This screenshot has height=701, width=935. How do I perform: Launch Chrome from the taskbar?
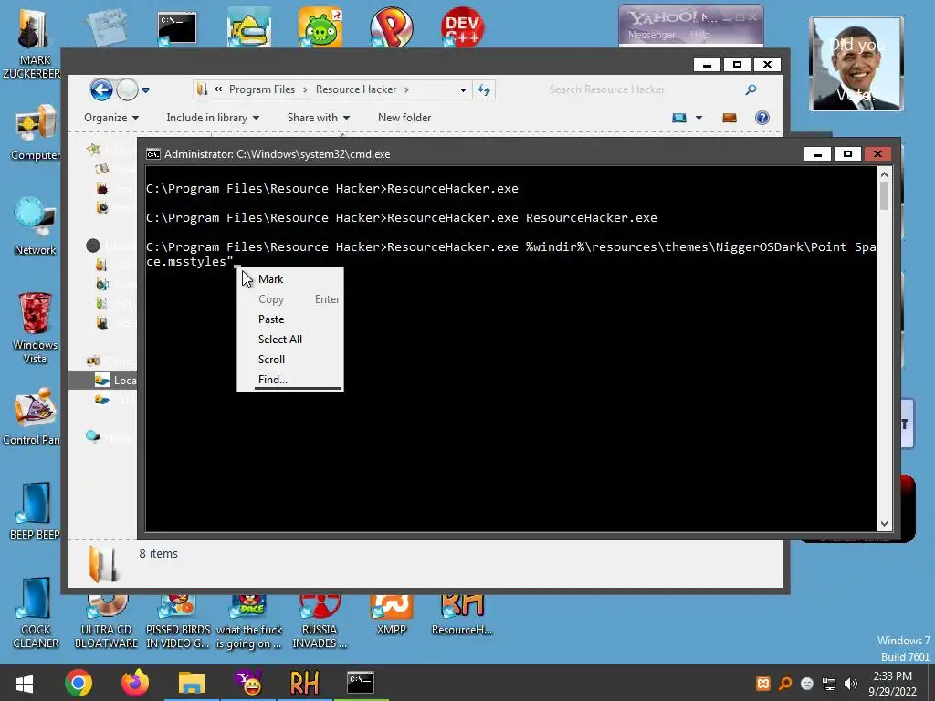pos(79,683)
